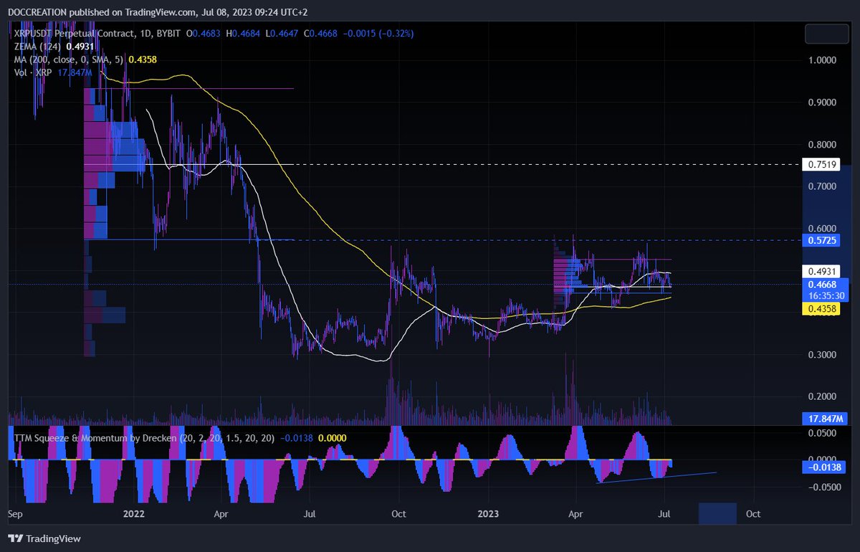Click the 0.3000 price scale level

[822, 355]
